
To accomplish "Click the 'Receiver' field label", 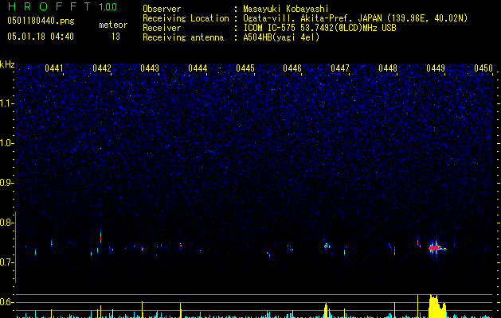I will coord(162,28).
